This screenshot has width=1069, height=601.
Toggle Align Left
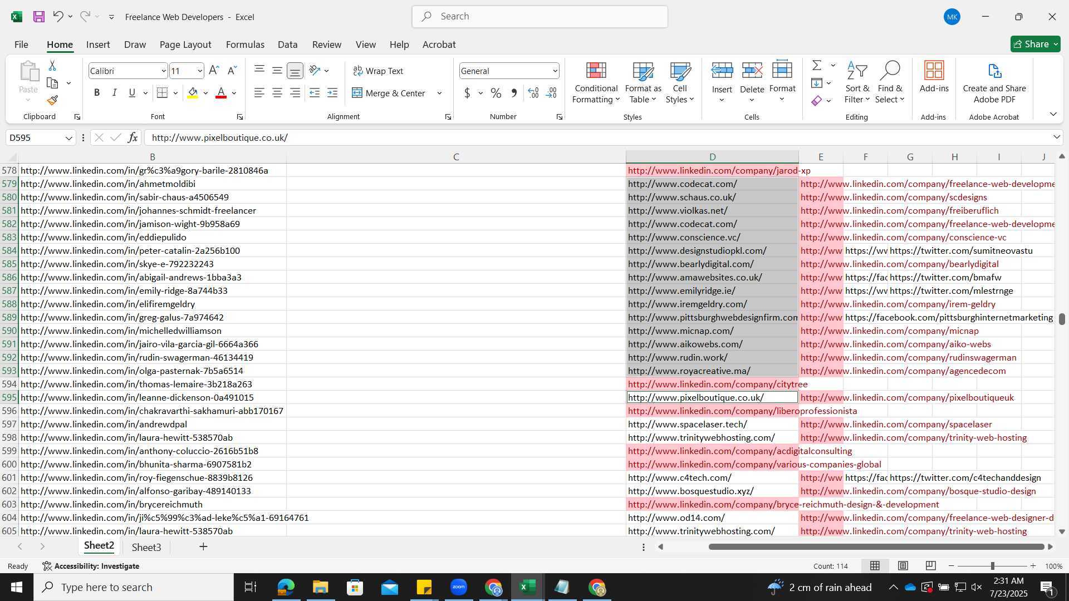coord(259,93)
